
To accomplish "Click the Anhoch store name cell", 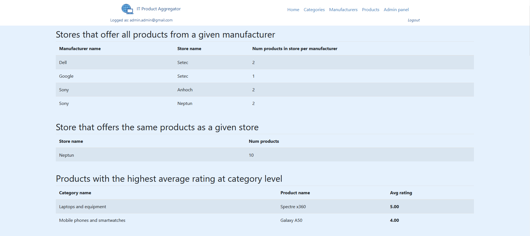I will (185, 90).
